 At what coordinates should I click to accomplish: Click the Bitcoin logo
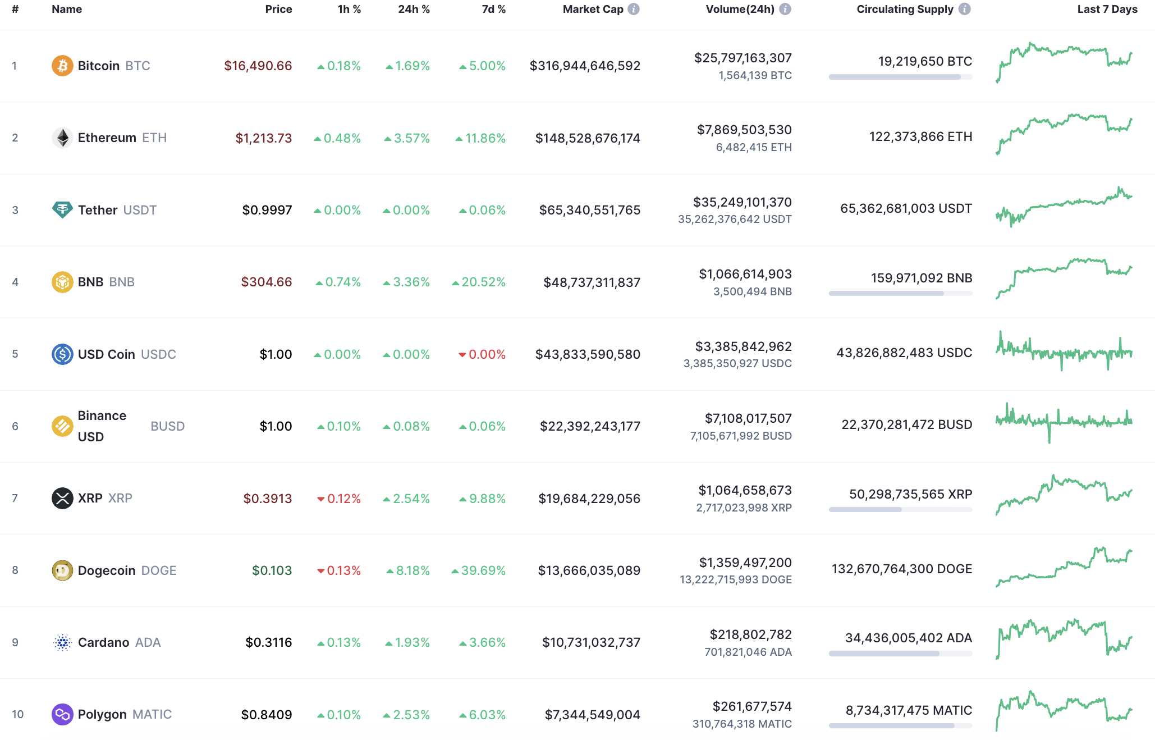[62, 65]
